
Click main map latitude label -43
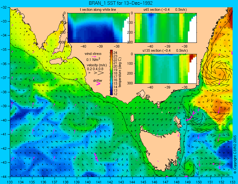click(3, 163)
